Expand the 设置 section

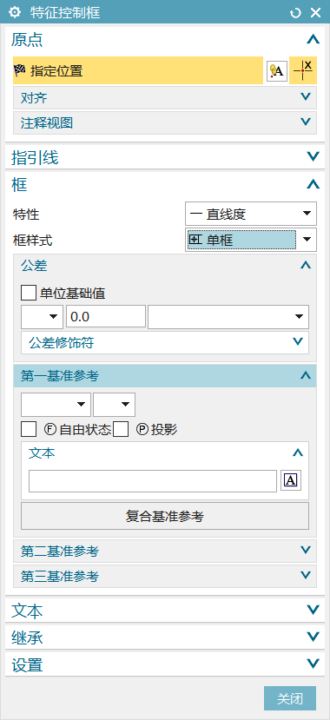coord(165,664)
